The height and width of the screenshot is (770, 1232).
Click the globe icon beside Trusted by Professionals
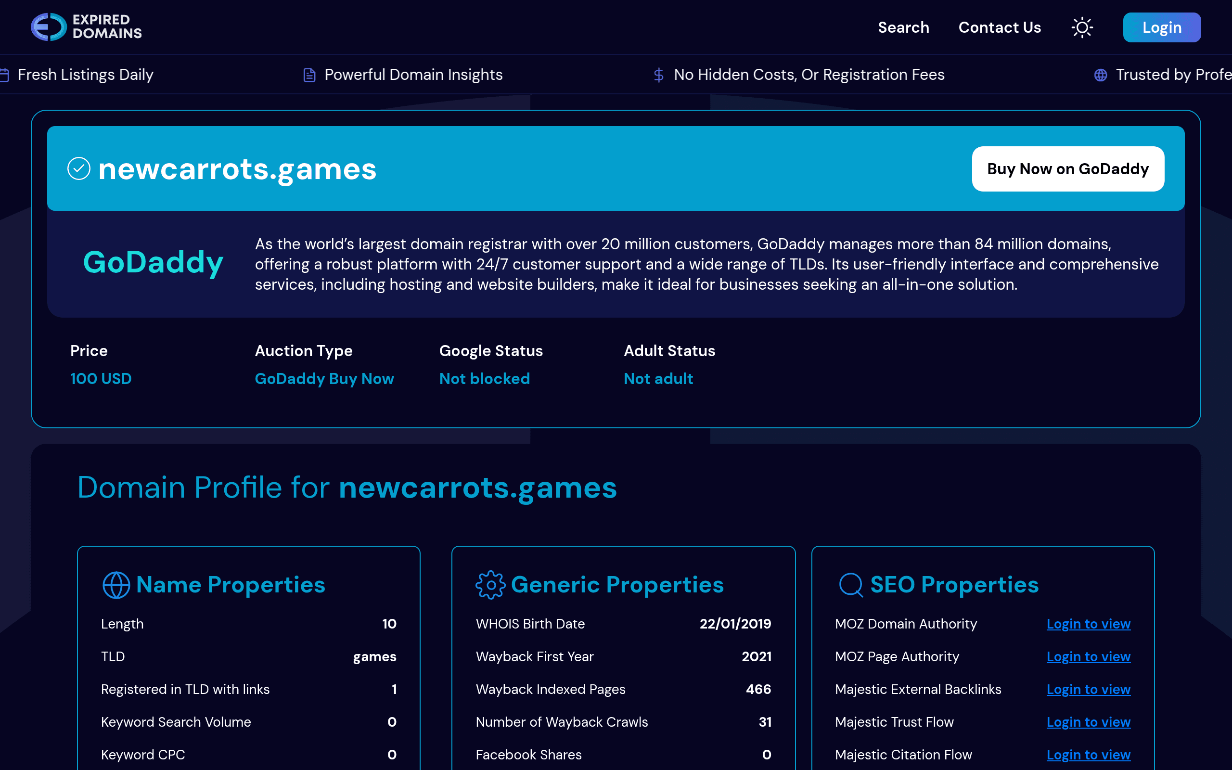pos(1100,74)
